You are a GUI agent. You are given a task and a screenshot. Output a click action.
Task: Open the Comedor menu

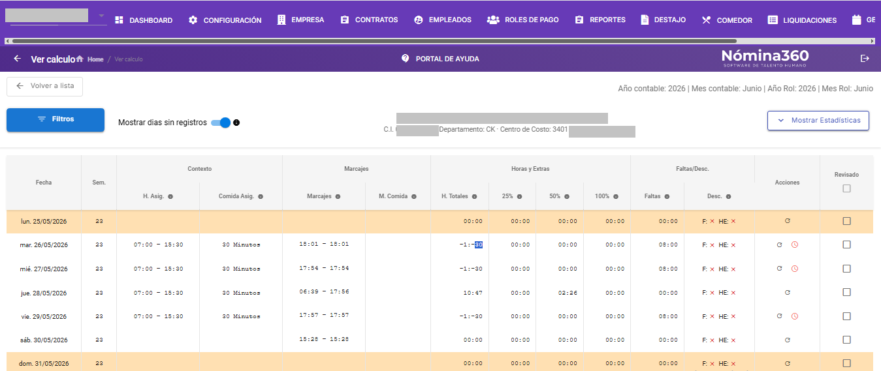727,20
